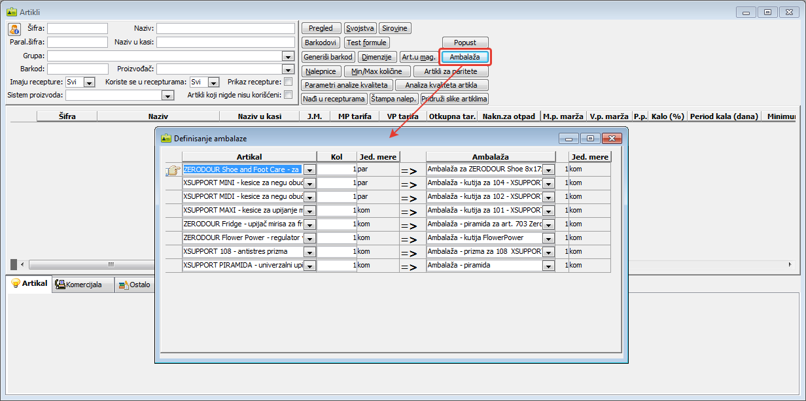The width and height of the screenshot is (806, 401).
Task: Open artikal dropdown for ZERODOUR Fridge row
Action: coord(309,224)
